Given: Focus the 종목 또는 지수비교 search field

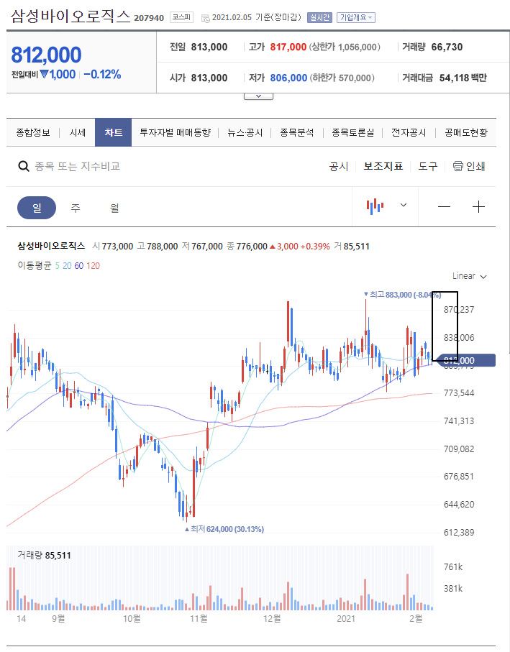Looking at the screenshot, I should [78, 166].
